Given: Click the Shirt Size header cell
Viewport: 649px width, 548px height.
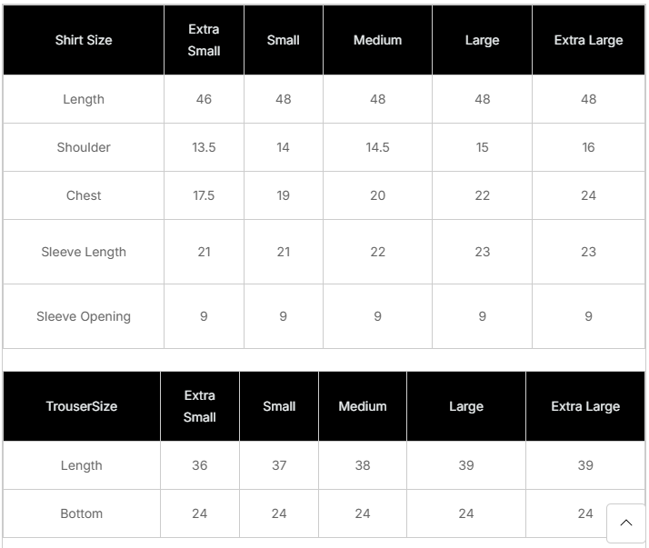Looking at the screenshot, I should 84,40.
